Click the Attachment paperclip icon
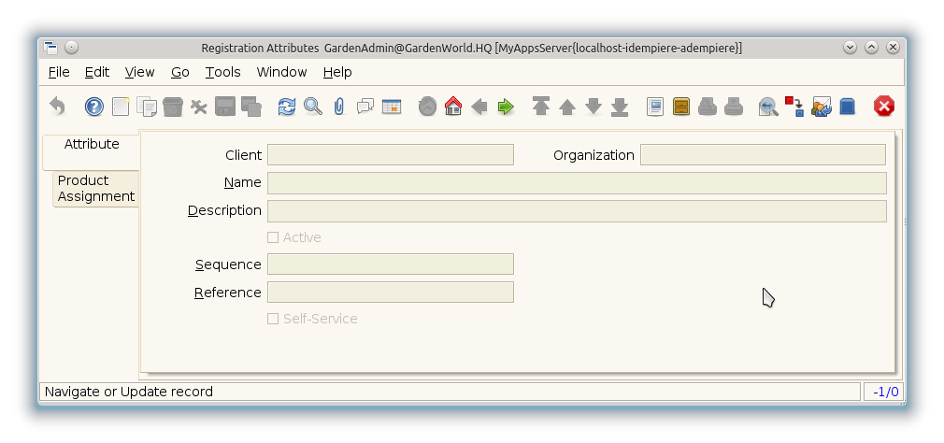Viewport: 944px width, 443px height. (338, 107)
